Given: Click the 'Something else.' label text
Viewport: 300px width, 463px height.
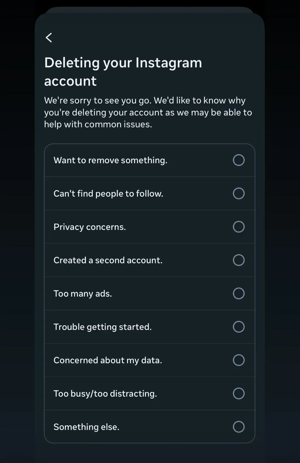Looking at the screenshot, I should point(86,427).
